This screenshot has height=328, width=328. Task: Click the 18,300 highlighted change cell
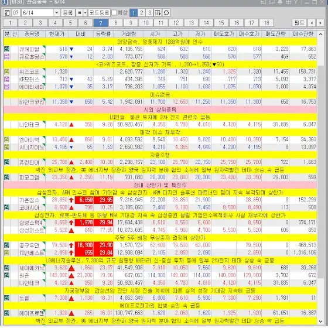(84, 245)
